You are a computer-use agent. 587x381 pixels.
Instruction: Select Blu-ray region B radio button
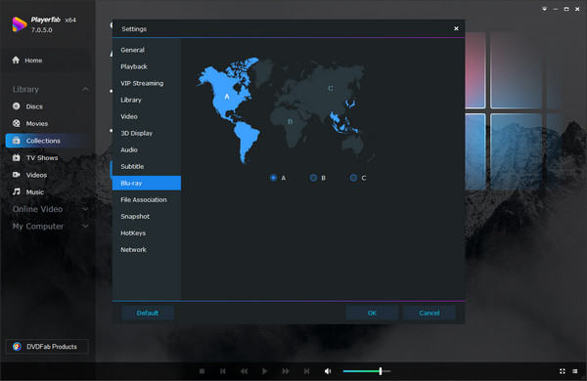point(313,178)
